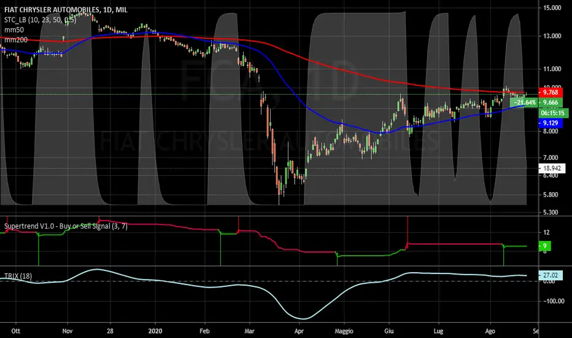Screen dimensions: 572x338
Task: Click the Lug date label on time axis
Action: coord(438,331)
